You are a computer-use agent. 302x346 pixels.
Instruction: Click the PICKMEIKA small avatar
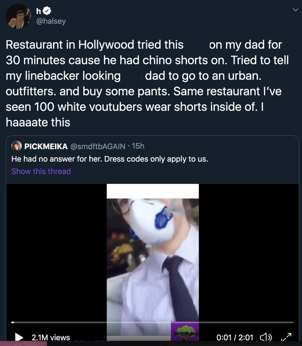tap(16, 146)
